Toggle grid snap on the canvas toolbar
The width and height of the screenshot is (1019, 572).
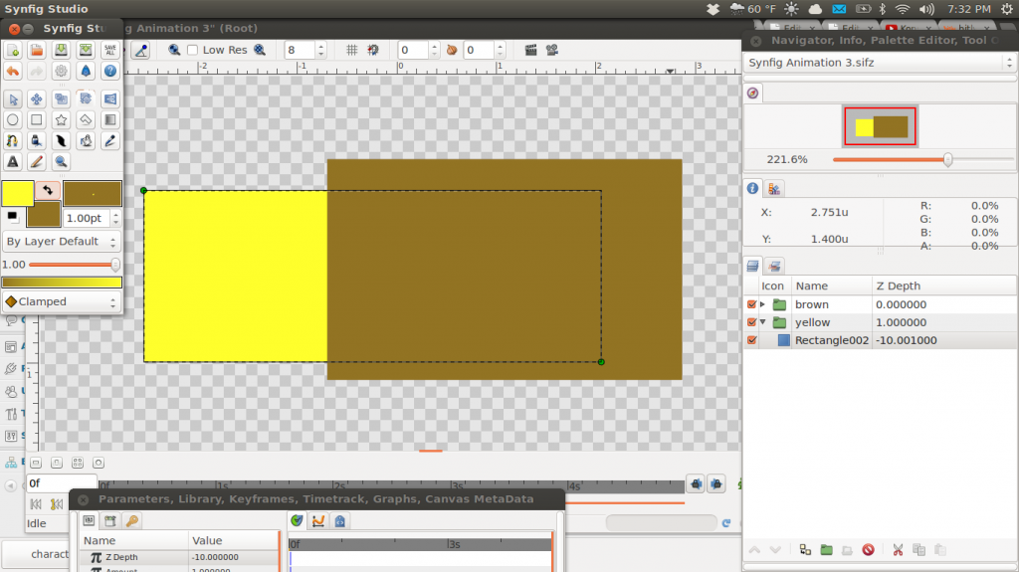click(373, 50)
